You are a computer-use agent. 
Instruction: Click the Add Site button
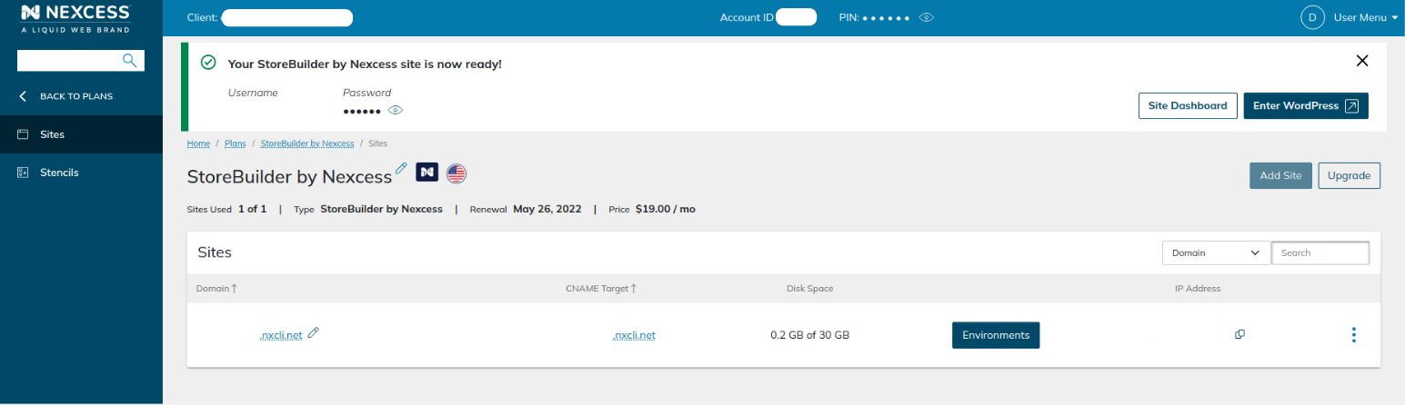pos(1280,176)
